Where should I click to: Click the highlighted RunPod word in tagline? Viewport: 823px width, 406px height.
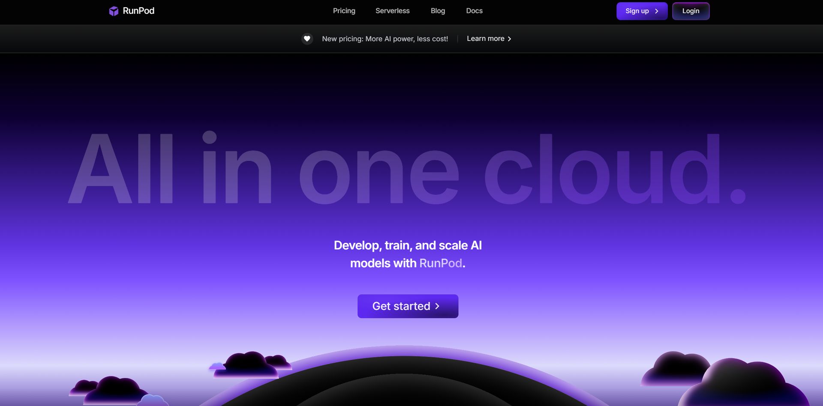(x=440, y=263)
